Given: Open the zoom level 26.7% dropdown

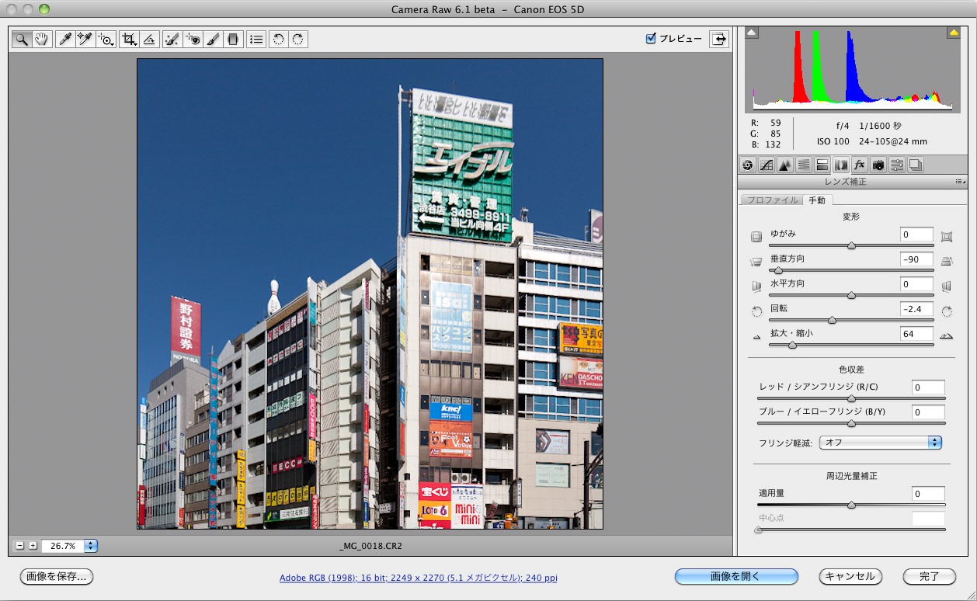Looking at the screenshot, I should pyautogui.click(x=91, y=546).
